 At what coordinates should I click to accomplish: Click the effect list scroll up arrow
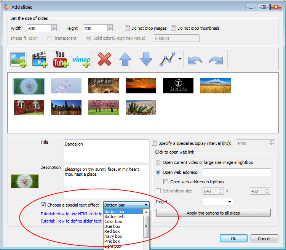(x=146, y=212)
